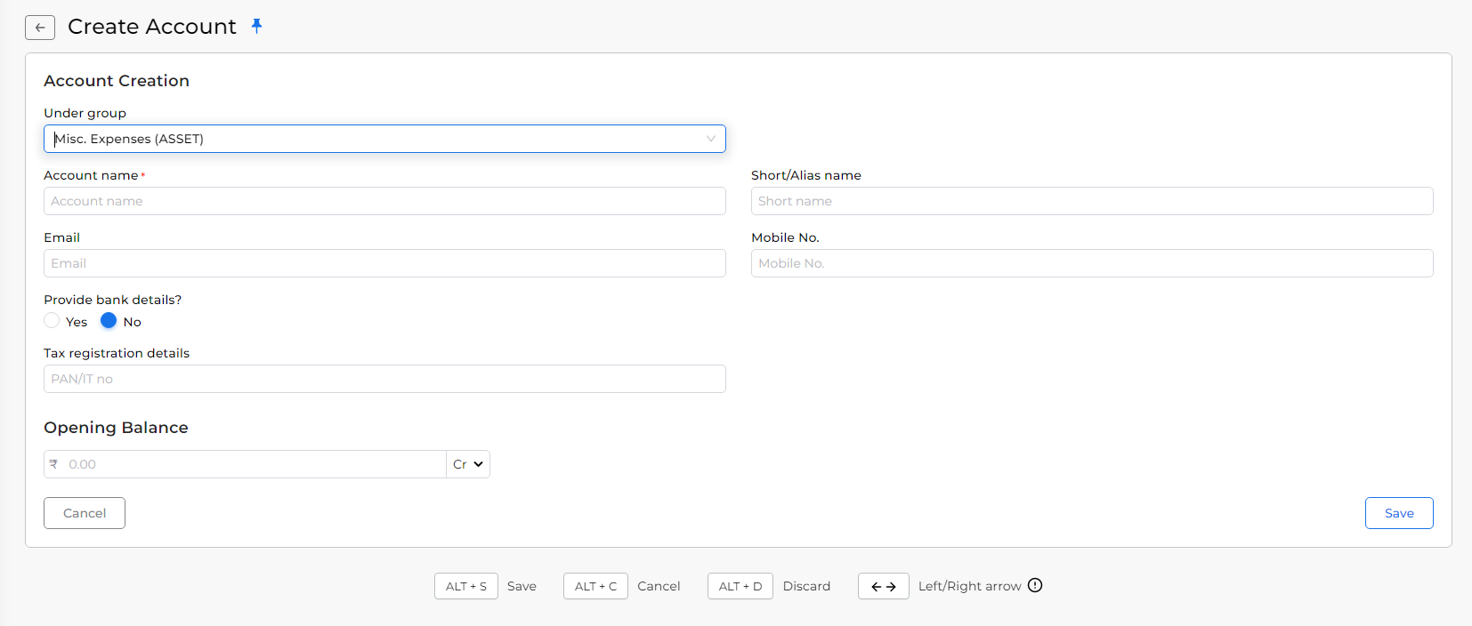Pin the Create Account page
The height and width of the screenshot is (626, 1472).
pyautogui.click(x=256, y=26)
